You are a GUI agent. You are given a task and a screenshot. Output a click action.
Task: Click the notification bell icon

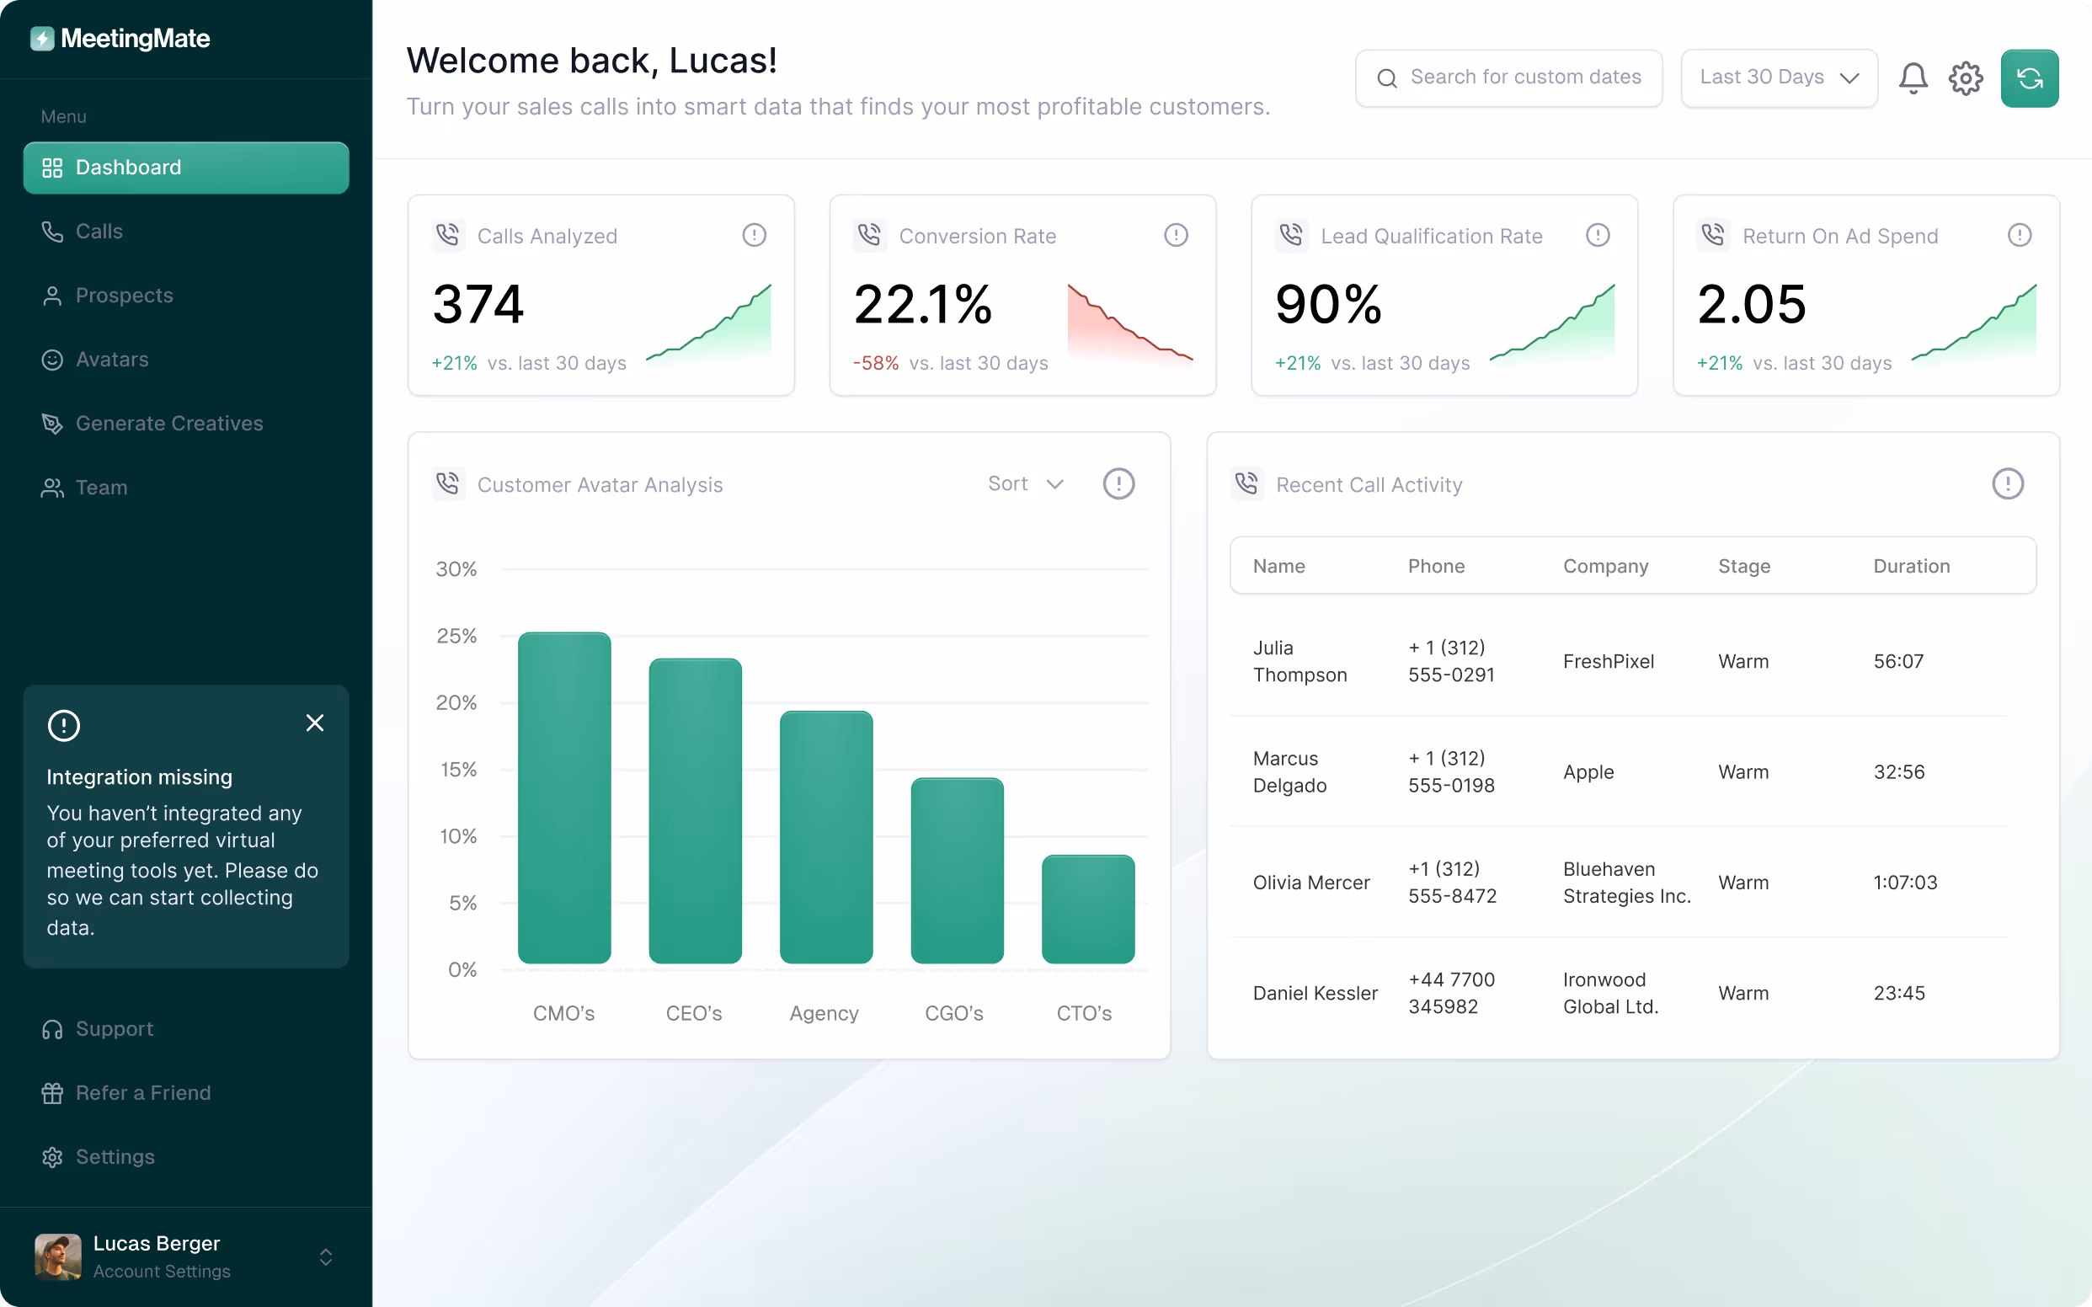pos(1913,78)
